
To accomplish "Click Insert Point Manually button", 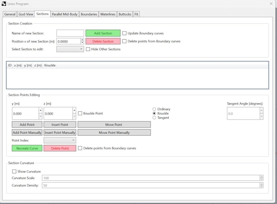I will tap(60, 133).
